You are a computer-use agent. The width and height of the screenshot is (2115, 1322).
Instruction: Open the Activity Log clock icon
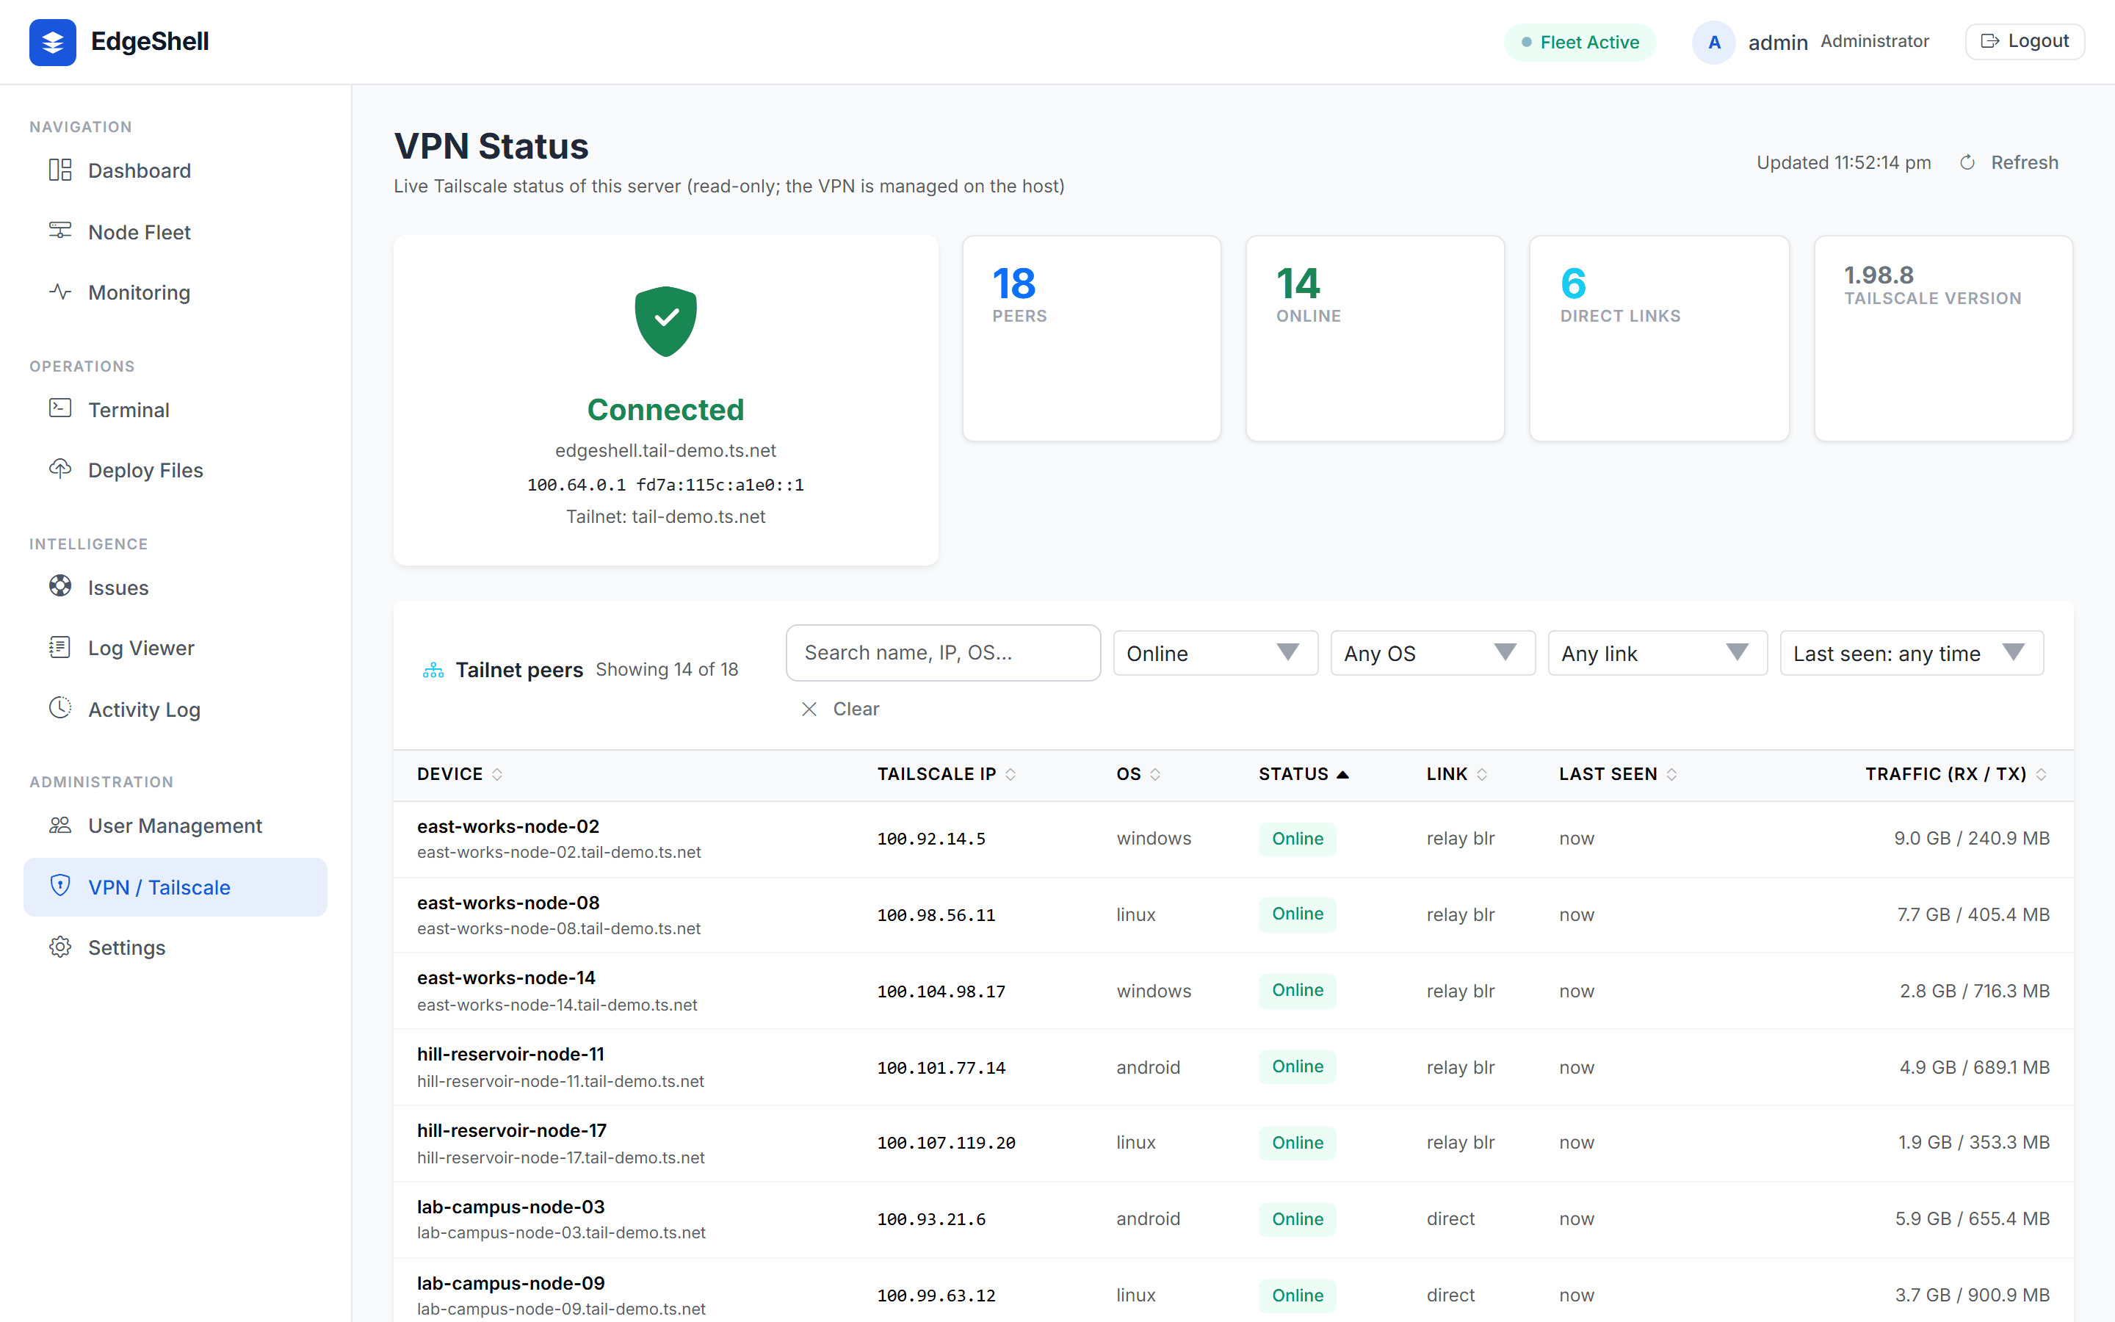(60, 708)
